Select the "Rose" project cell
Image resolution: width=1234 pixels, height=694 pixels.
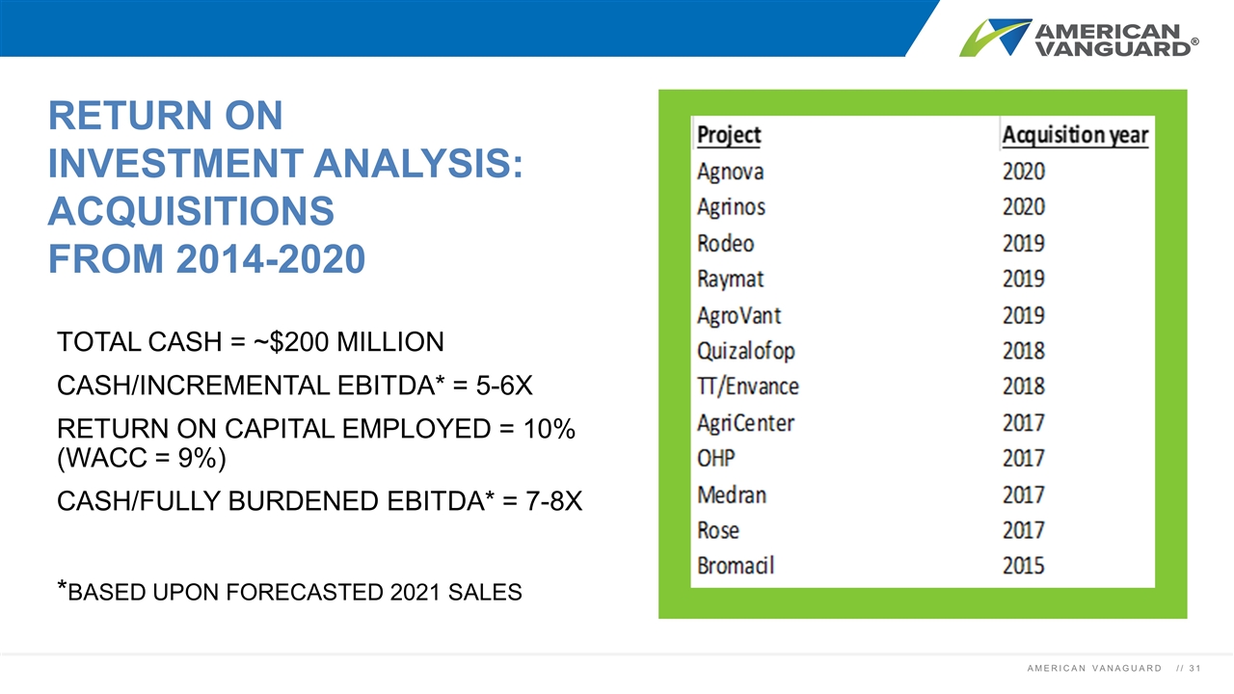(718, 530)
